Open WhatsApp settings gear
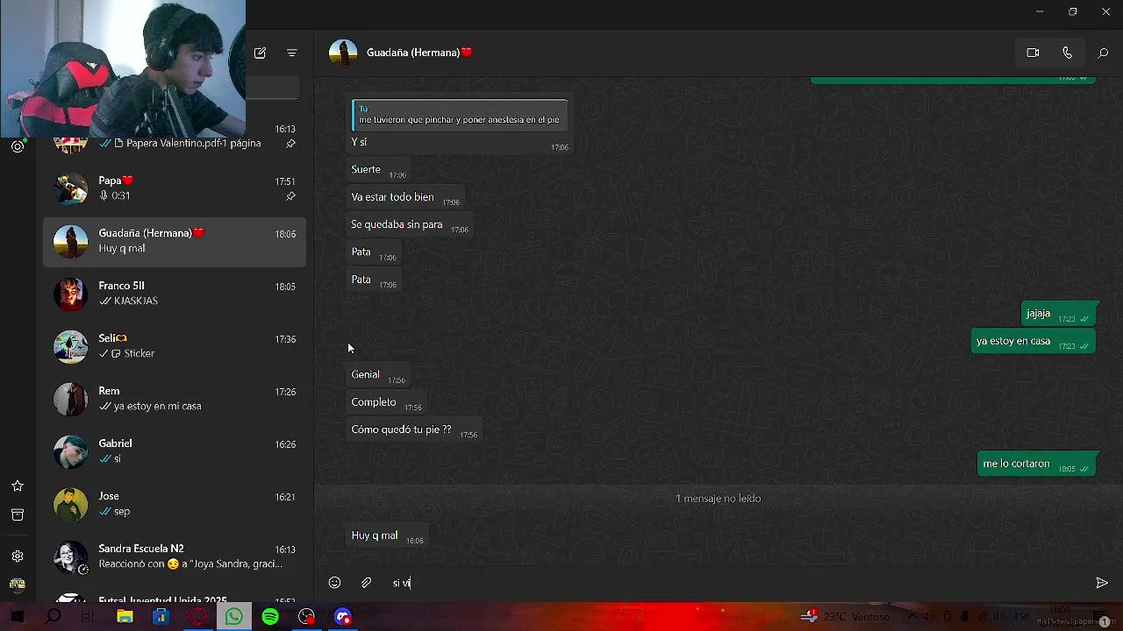Image resolution: width=1123 pixels, height=631 pixels. pyautogui.click(x=17, y=556)
